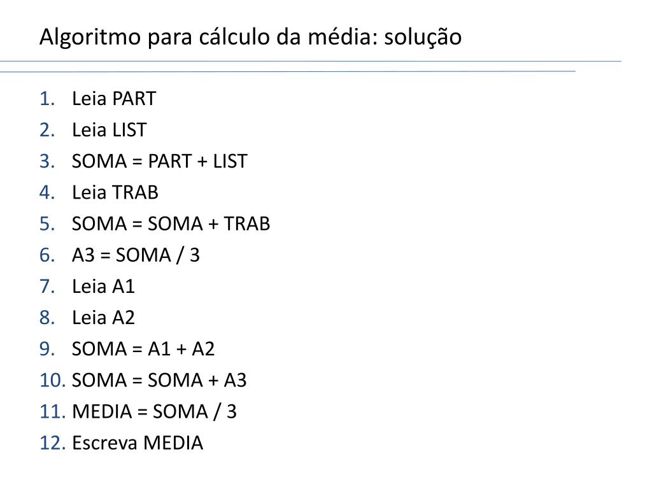
Task: Click the slide title about cálculo da média
Action: [250, 37]
